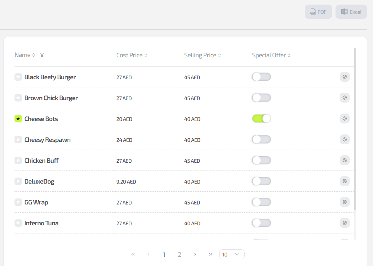Open gear options for Inferno Tuna
The image size is (373, 266).
click(344, 223)
